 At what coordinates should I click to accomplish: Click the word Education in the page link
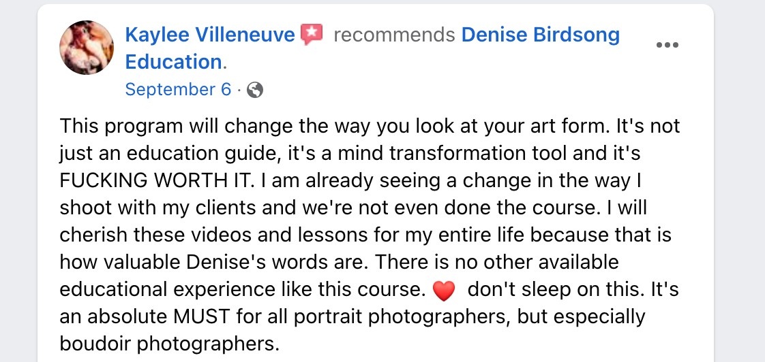174,62
